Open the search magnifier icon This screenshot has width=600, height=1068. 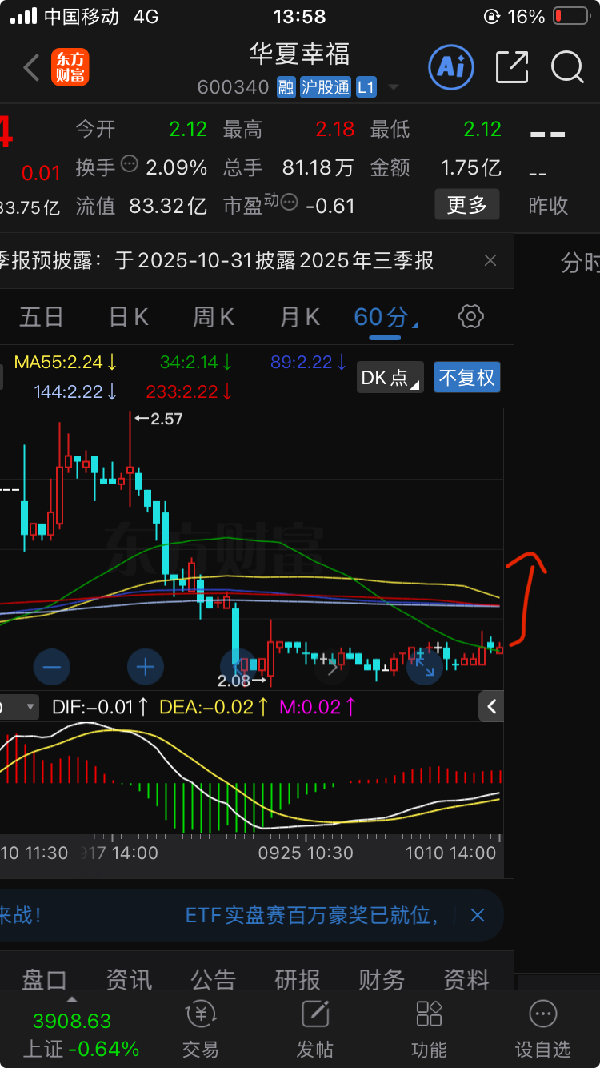click(567, 67)
